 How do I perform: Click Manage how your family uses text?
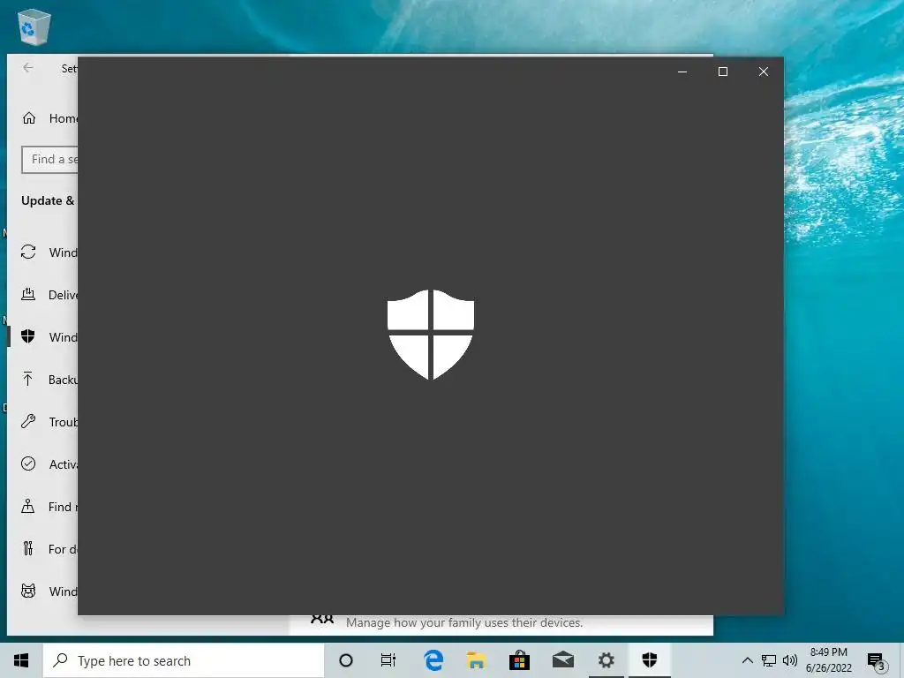(x=464, y=622)
